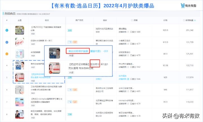Click the 抖店 tag under 药监特证淡斑霜 in the popup
The width and height of the screenshot is (203, 122).
point(71,73)
